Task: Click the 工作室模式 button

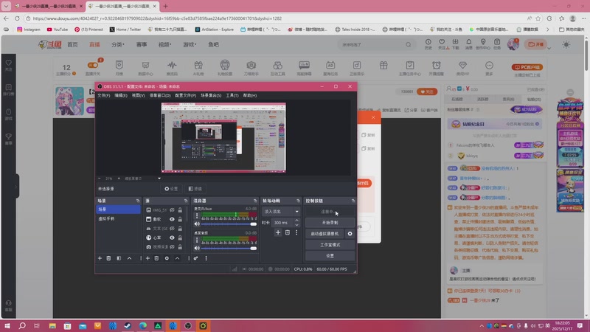Action: [x=330, y=244]
